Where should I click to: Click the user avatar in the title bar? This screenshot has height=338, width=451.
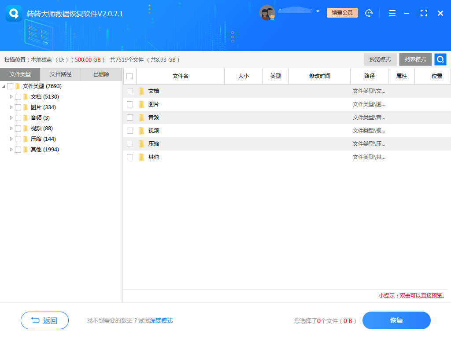pyautogui.click(x=268, y=12)
